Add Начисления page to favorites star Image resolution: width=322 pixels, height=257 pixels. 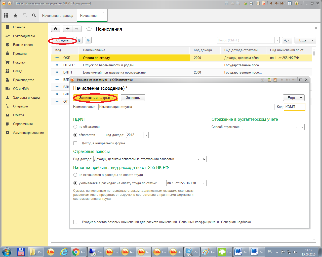click(x=89, y=29)
